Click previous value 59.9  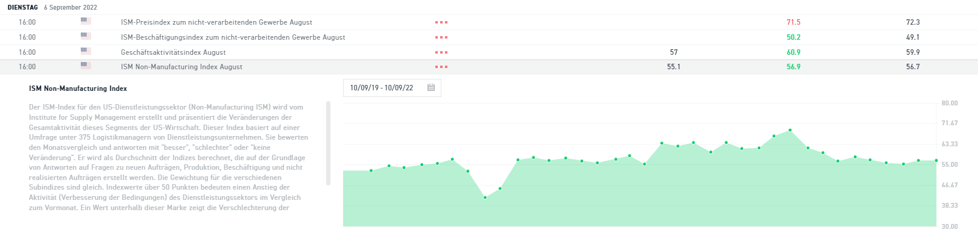(913, 52)
